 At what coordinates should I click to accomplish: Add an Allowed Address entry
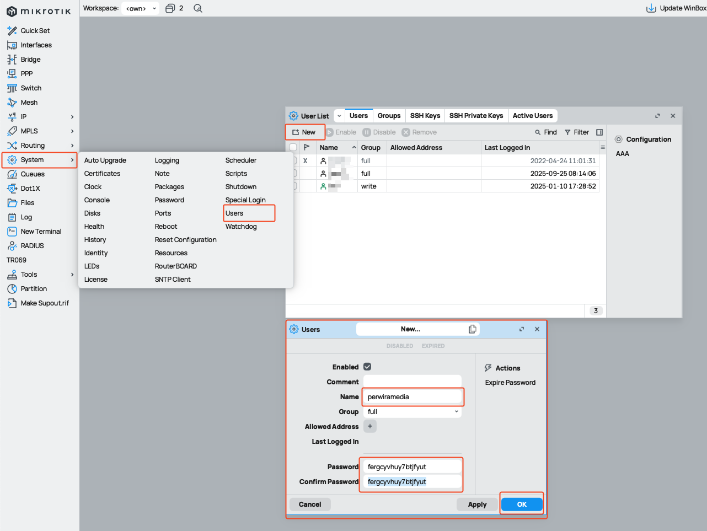click(370, 426)
